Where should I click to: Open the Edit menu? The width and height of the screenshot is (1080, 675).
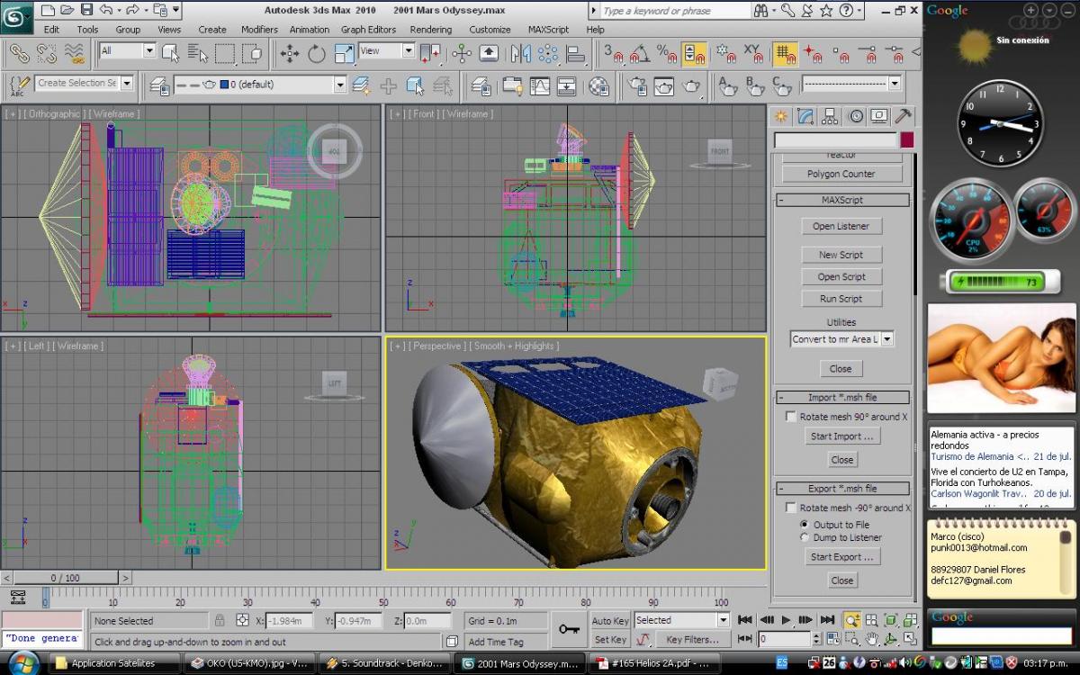[x=51, y=29]
